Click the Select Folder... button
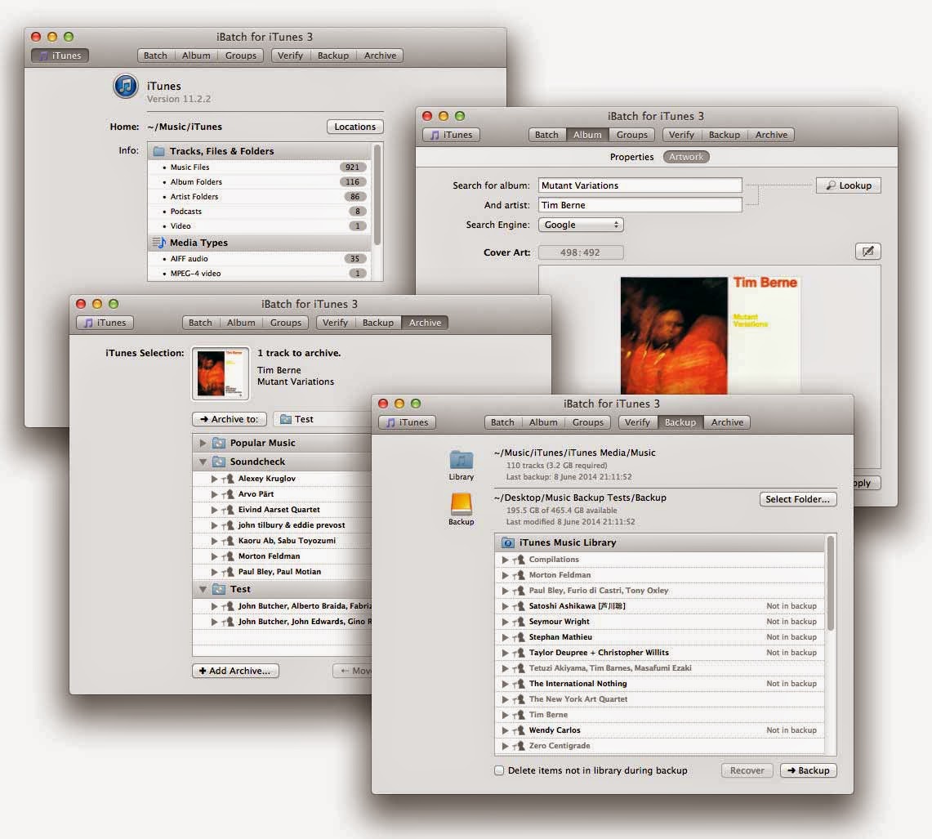932x839 pixels. [x=798, y=499]
